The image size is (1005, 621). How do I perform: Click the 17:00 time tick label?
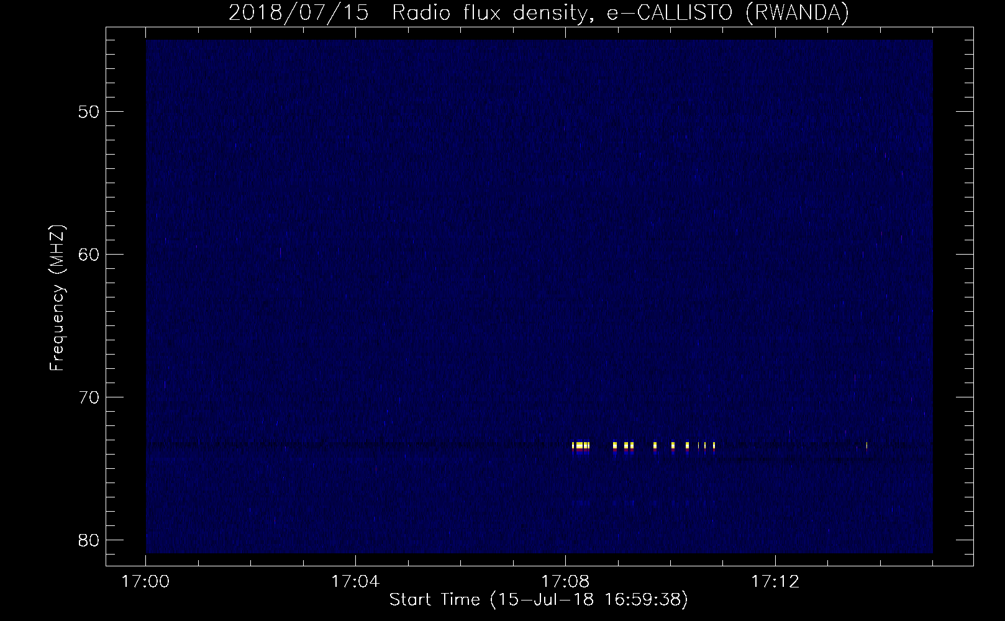click(146, 582)
